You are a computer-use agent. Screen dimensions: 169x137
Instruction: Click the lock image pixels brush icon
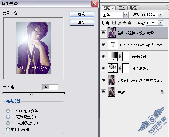tap(119, 23)
